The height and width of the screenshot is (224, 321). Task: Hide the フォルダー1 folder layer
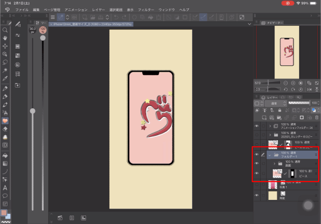coord(257,155)
